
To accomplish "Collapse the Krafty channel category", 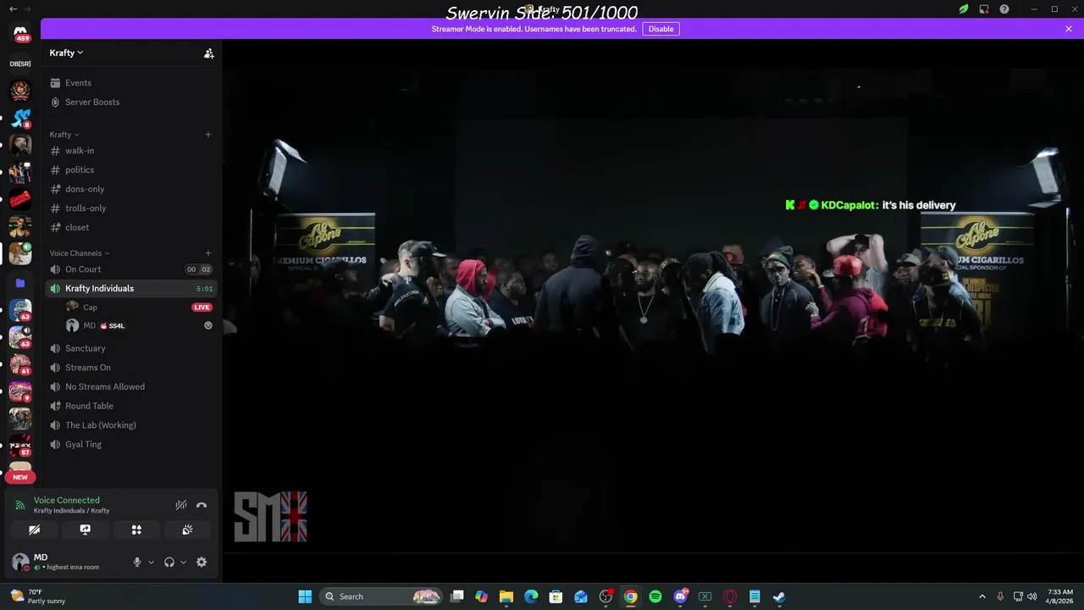I will (x=64, y=135).
